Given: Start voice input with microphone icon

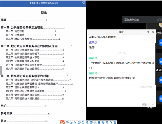Looking at the screenshot, I should [x=87, y=122].
